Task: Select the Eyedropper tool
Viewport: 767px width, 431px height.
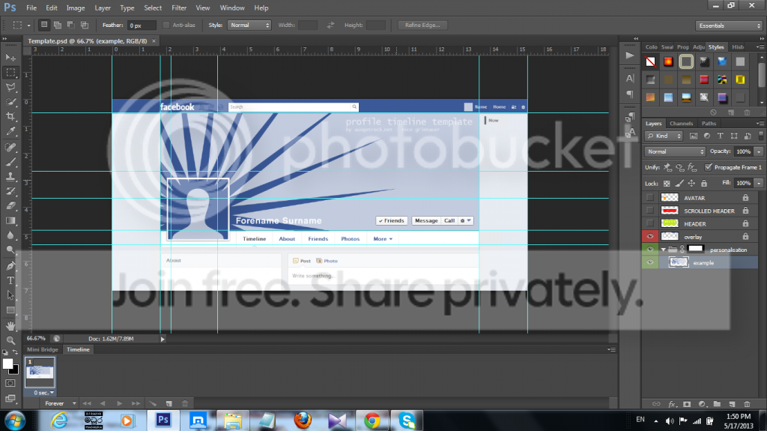Action: click(10, 131)
